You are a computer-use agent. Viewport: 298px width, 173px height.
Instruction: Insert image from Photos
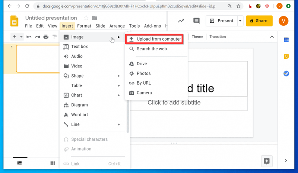[156, 73]
